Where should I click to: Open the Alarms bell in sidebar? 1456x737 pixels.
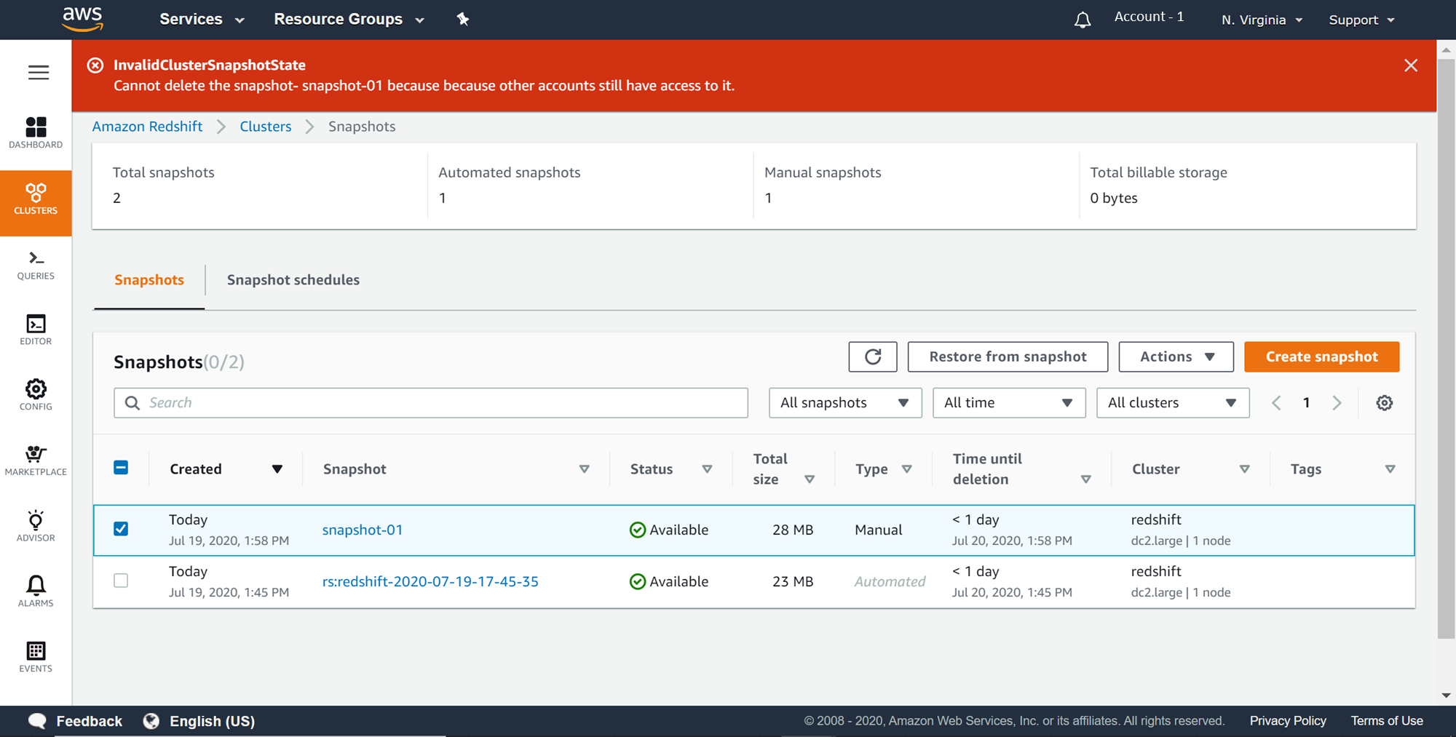click(36, 591)
